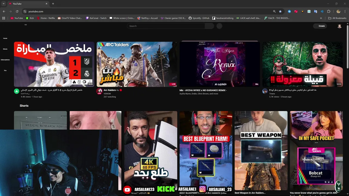
Task: Open the green channel avatar under match summary video
Action: click(17, 91)
